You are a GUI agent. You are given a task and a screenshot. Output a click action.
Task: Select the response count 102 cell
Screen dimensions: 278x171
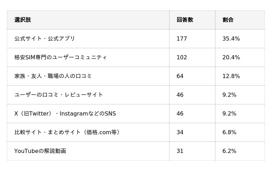pos(182,58)
